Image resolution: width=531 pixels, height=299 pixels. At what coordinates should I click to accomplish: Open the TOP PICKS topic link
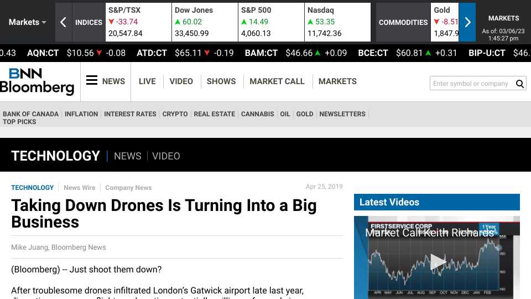tap(20, 122)
